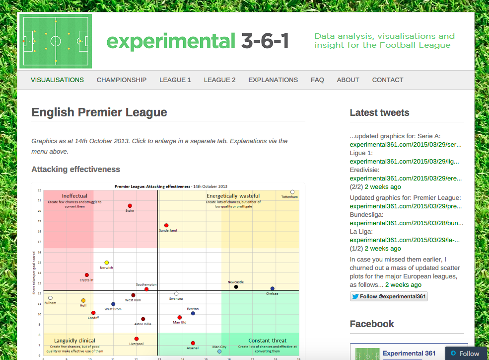Click the Experimental 361 Facebook page thumbnail
Viewport: 489px width, 360px height.
(x=368, y=354)
